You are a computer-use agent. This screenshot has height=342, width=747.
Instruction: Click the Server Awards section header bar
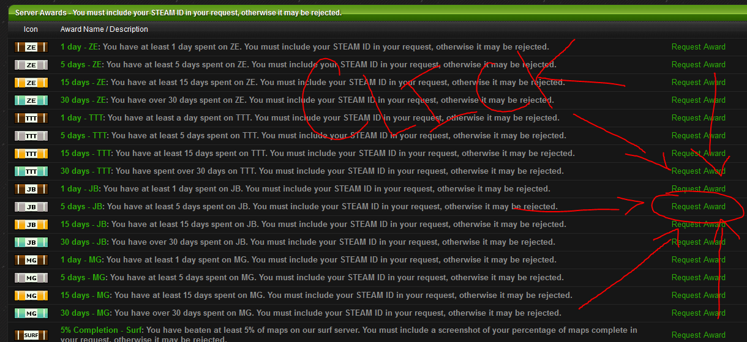tap(374, 12)
